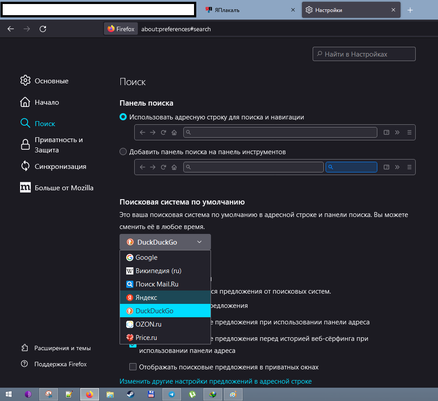This screenshot has width=438, height=401.
Task: Close the Настройки tab
Action: [393, 10]
